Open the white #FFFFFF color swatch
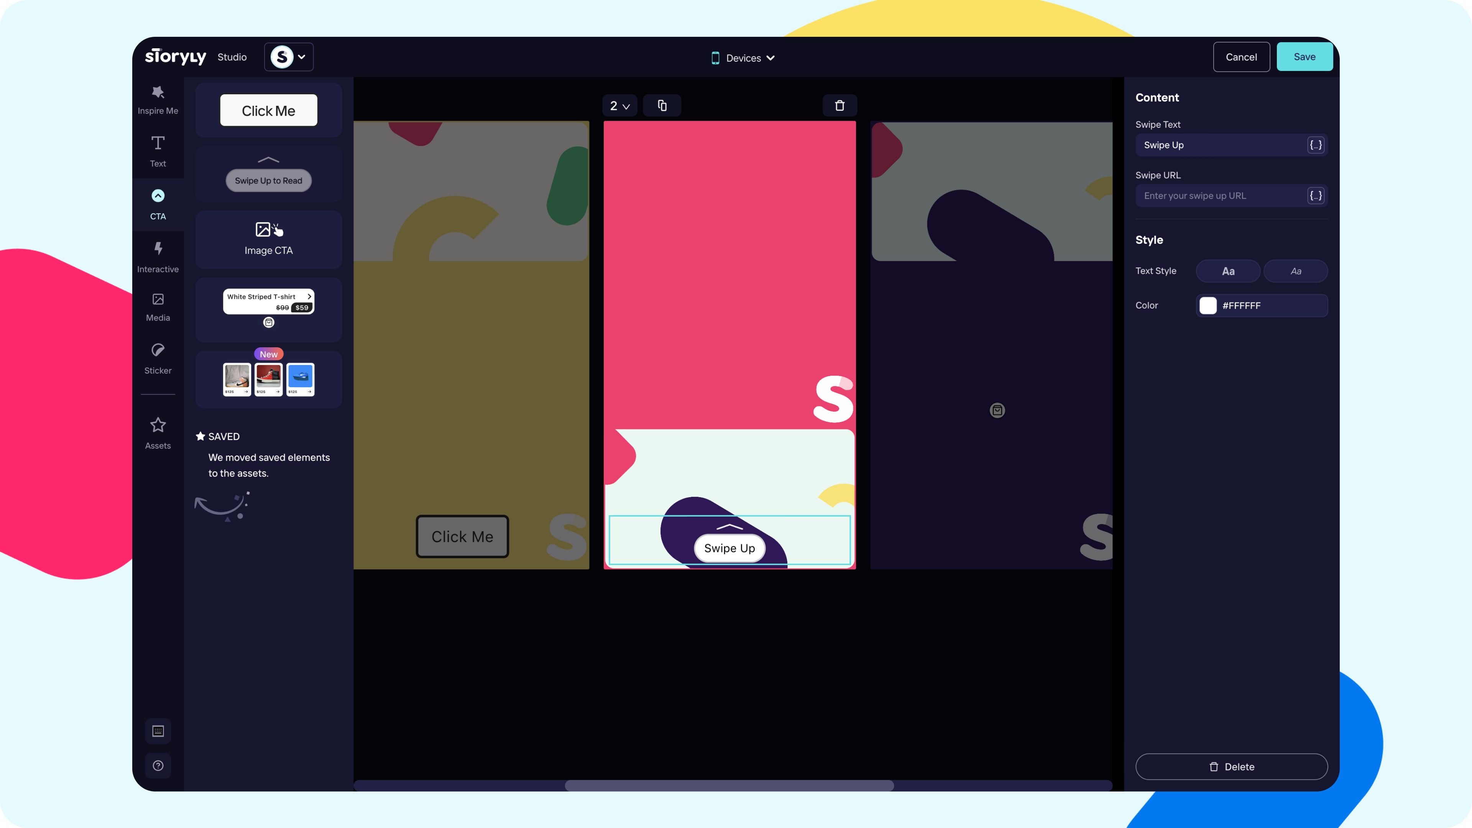 (1207, 306)
